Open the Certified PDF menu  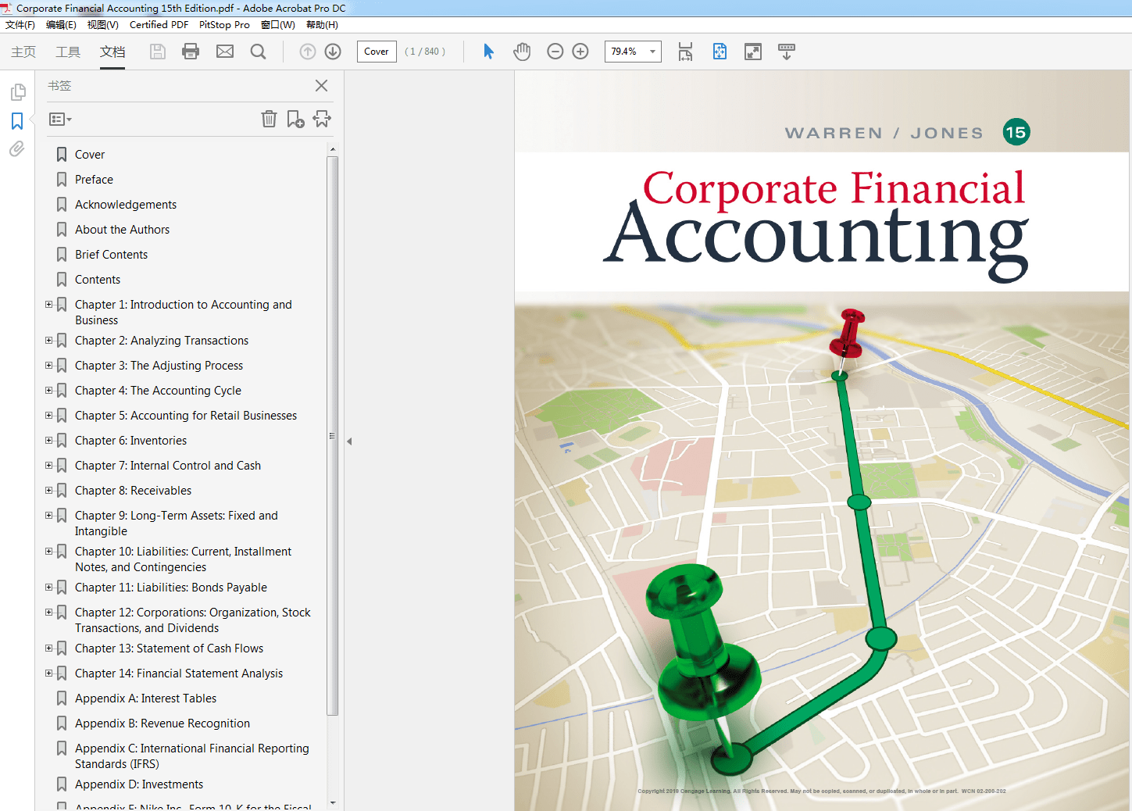pyautogui.click(x=159, y=25)
